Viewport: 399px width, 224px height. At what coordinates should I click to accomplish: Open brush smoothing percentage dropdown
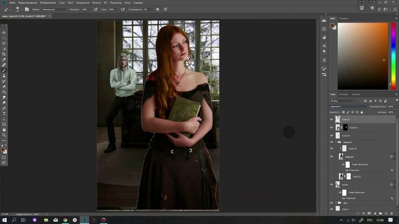(x=152, y=9)
